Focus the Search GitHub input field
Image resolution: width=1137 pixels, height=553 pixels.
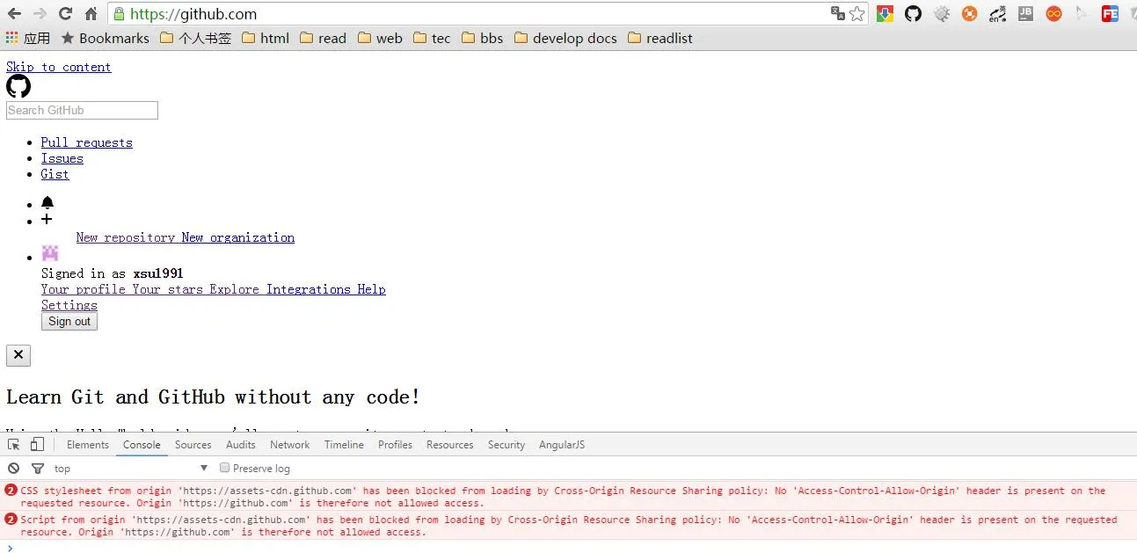82,110
